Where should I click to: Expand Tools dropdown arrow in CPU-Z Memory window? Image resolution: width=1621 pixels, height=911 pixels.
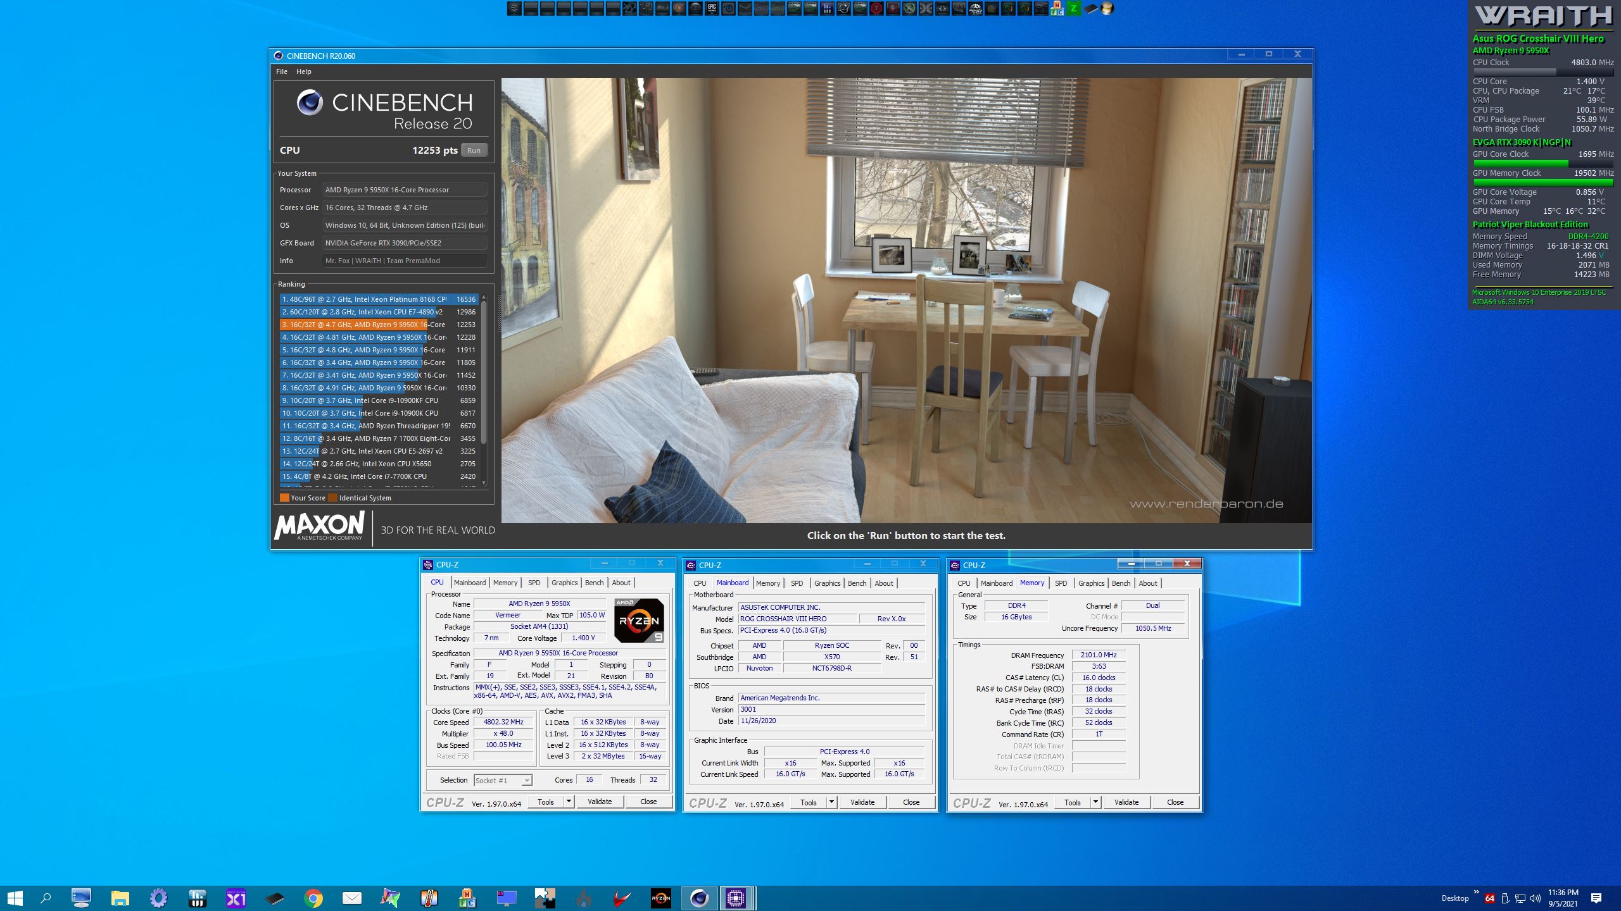click(1095, 802)
